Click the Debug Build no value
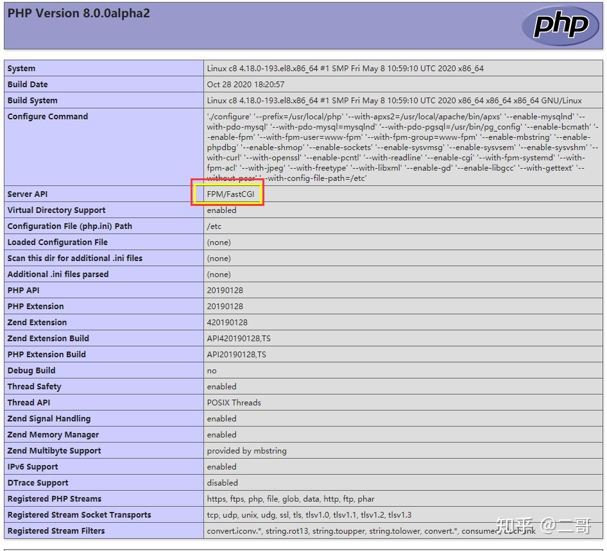 tap(211, 370)
